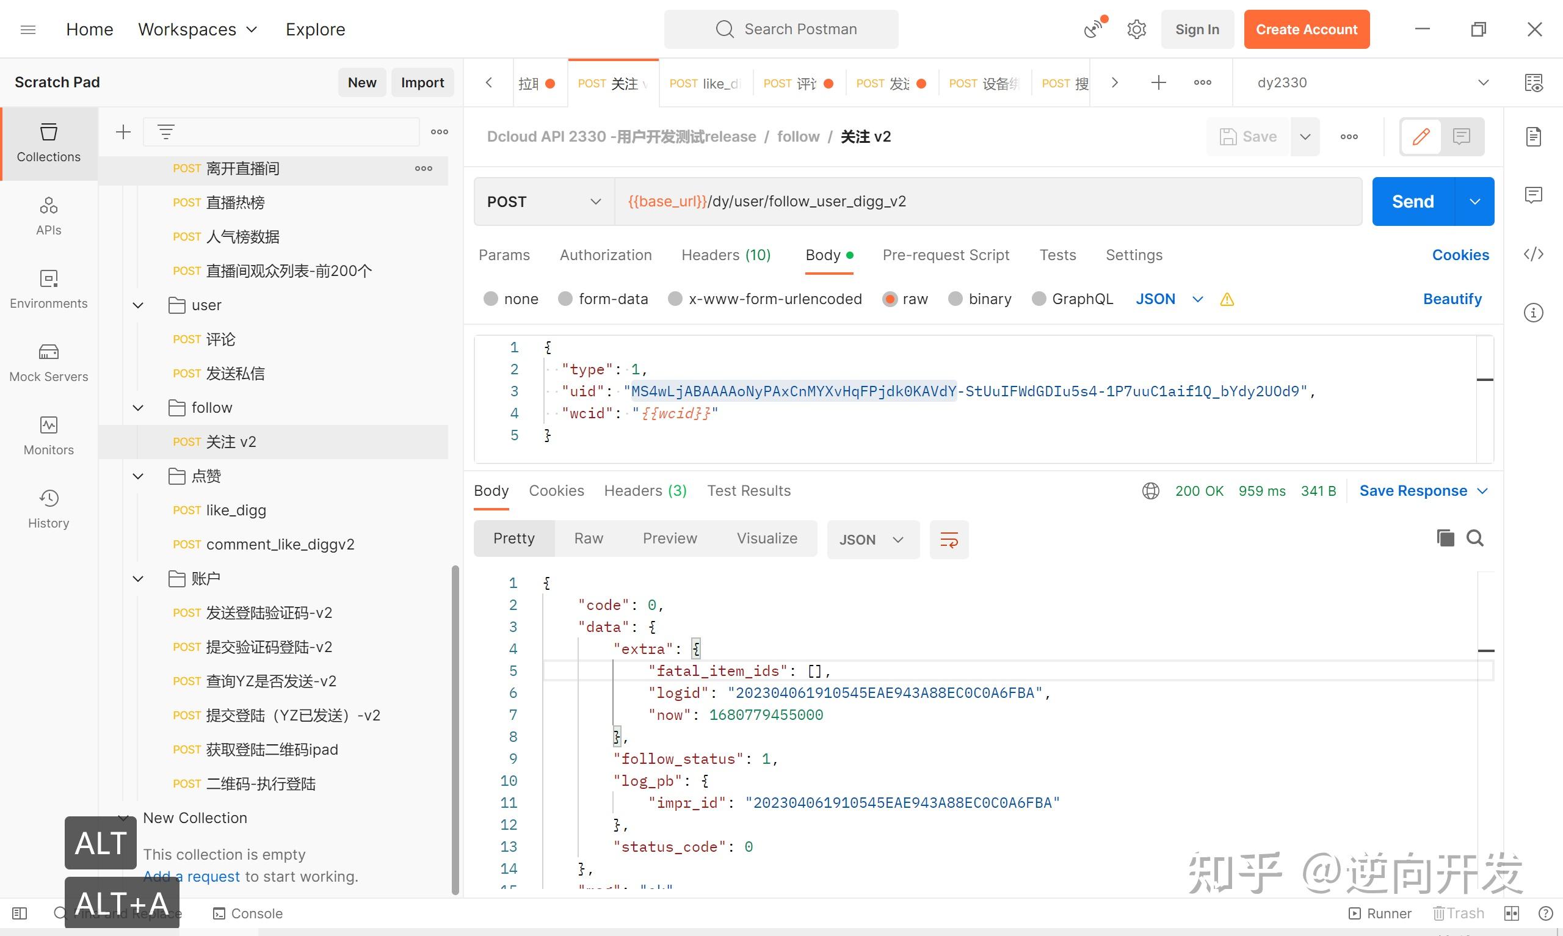Screen dimensions: 1563x936
Task: Open the response Test Results tab
Action: point(749,491)
